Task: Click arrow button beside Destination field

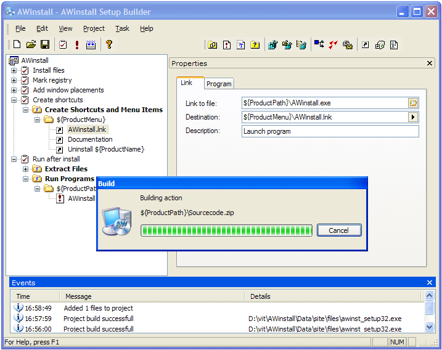Action: point(413,117)
